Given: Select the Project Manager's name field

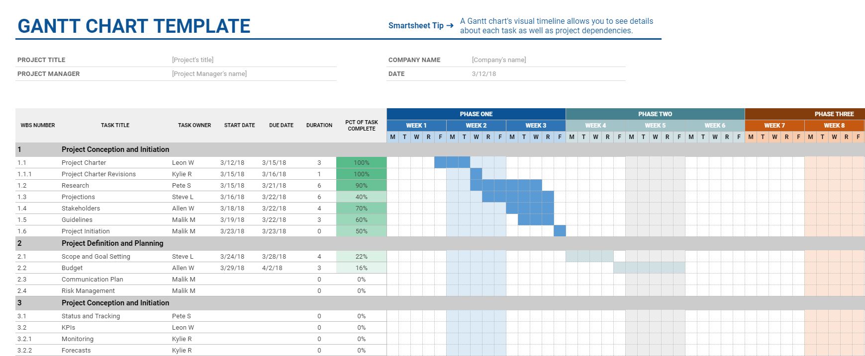Looking at the screenshot, I should coord(209,74).
